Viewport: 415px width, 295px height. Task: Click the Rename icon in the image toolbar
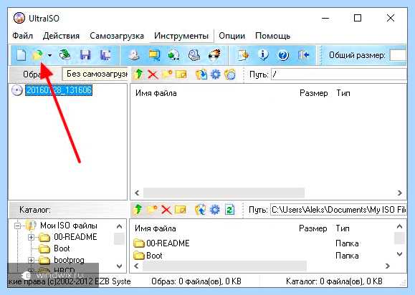181,74
